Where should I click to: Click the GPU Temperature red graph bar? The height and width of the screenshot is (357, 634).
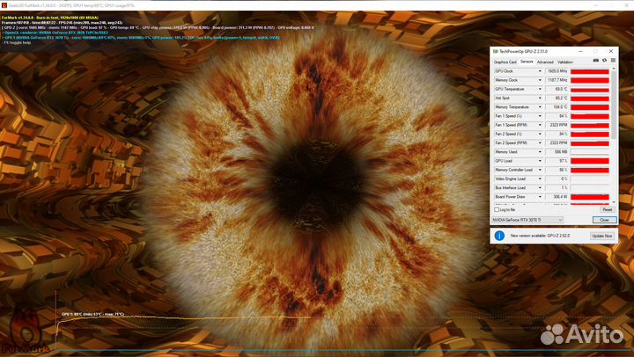[591, 89]
